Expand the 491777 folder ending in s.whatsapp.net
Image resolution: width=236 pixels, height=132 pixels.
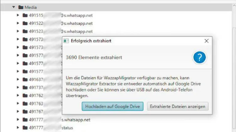coord(18,119)
